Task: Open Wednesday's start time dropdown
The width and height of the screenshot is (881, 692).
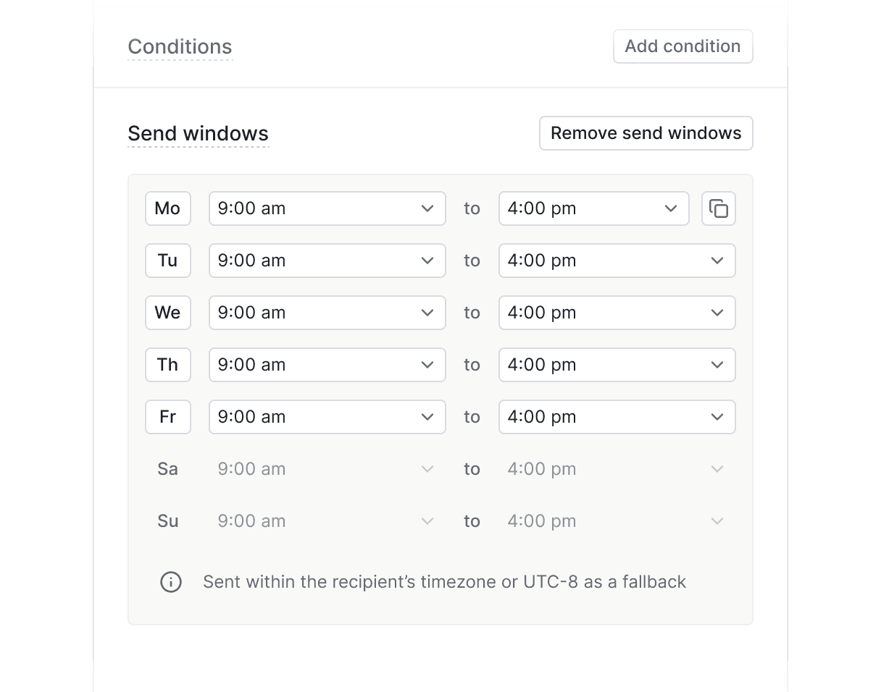Action: point(327,313)
